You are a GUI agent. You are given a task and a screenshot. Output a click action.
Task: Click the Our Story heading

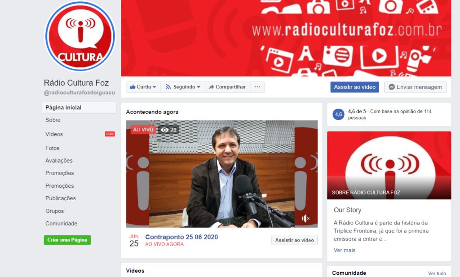(347, 210)
